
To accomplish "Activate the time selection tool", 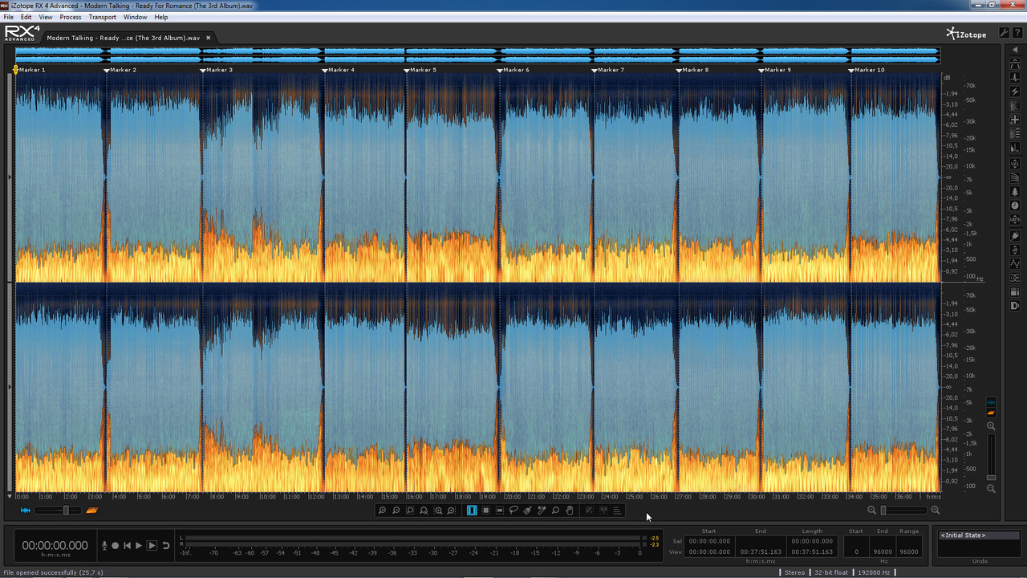I will (472, 511).
